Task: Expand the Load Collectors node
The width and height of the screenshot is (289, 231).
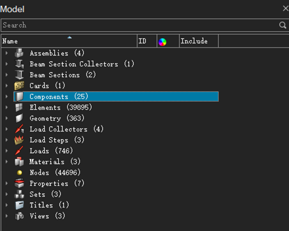Action: coord(6,129)
